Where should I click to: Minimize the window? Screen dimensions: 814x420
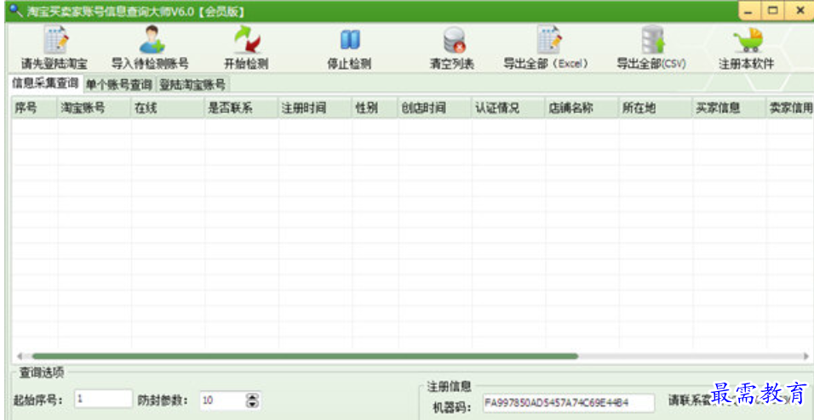click(x=749, y=10)
